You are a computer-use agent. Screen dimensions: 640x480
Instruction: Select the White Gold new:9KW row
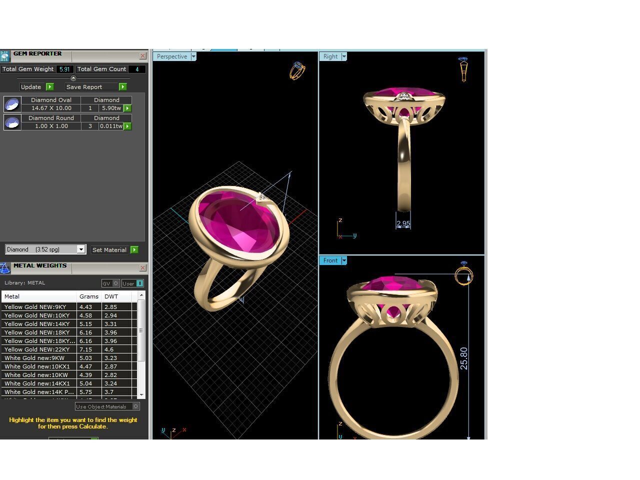tap(69, 358)
